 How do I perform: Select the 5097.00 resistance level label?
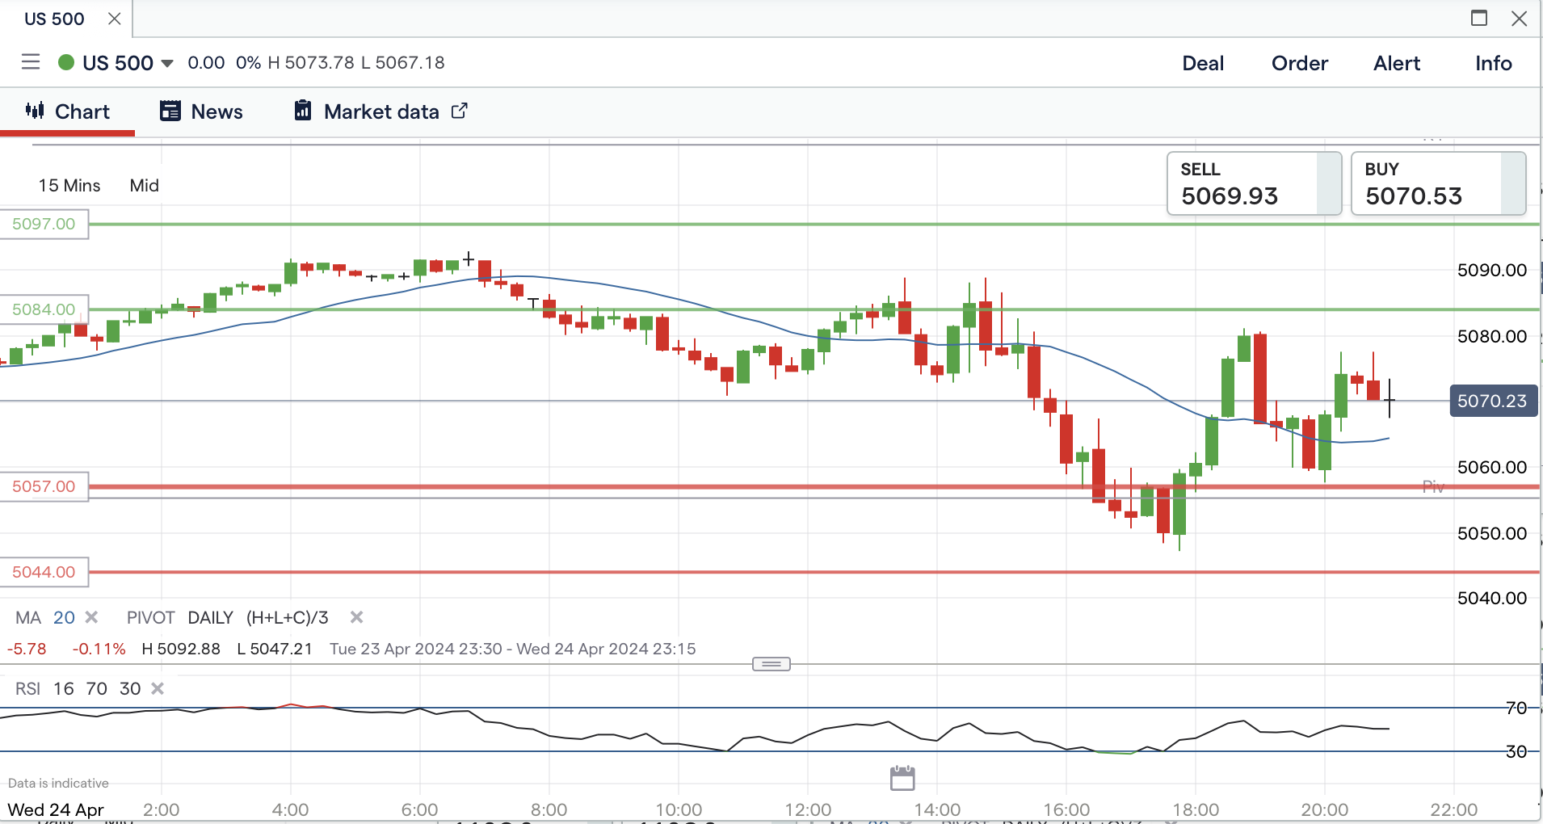[44, 224]
